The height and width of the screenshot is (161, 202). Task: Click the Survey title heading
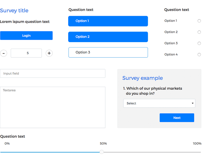click(14, 10)
